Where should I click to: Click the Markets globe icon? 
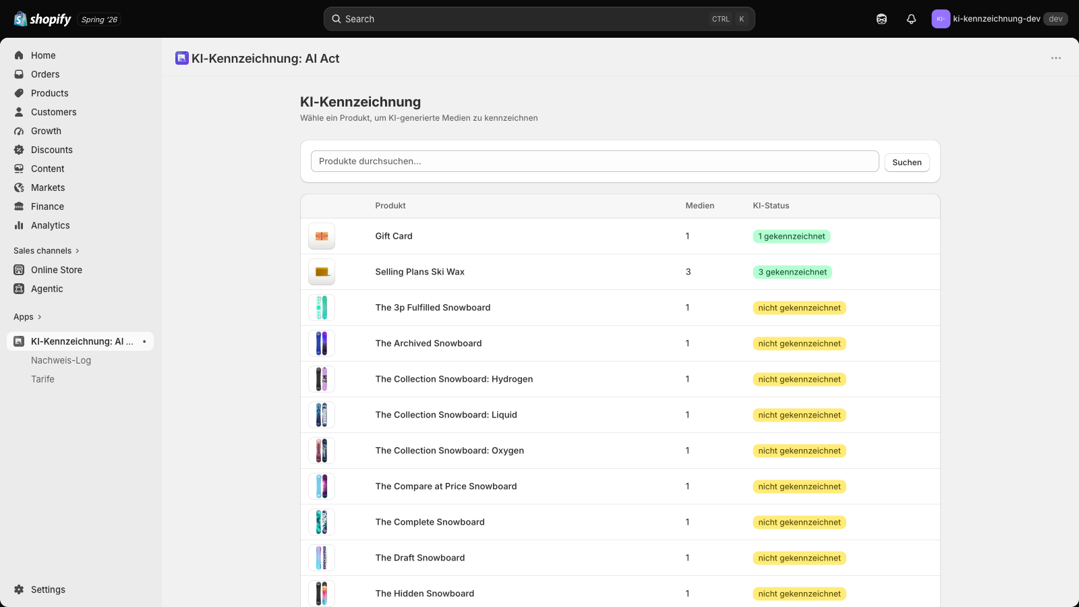tap(19, 187)
